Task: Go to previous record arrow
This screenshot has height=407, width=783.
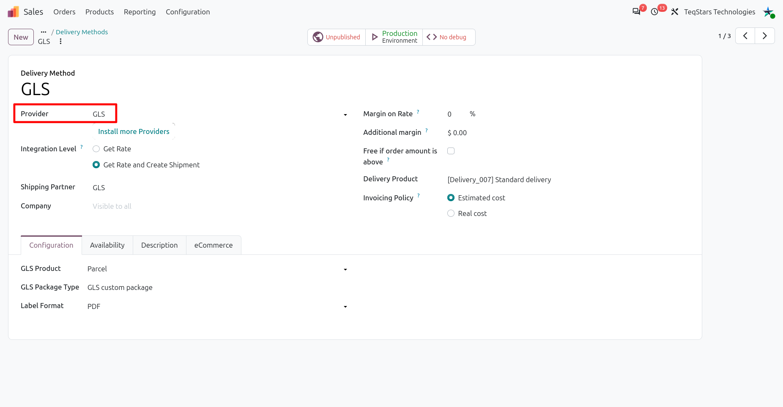Action: click(745, 36)
